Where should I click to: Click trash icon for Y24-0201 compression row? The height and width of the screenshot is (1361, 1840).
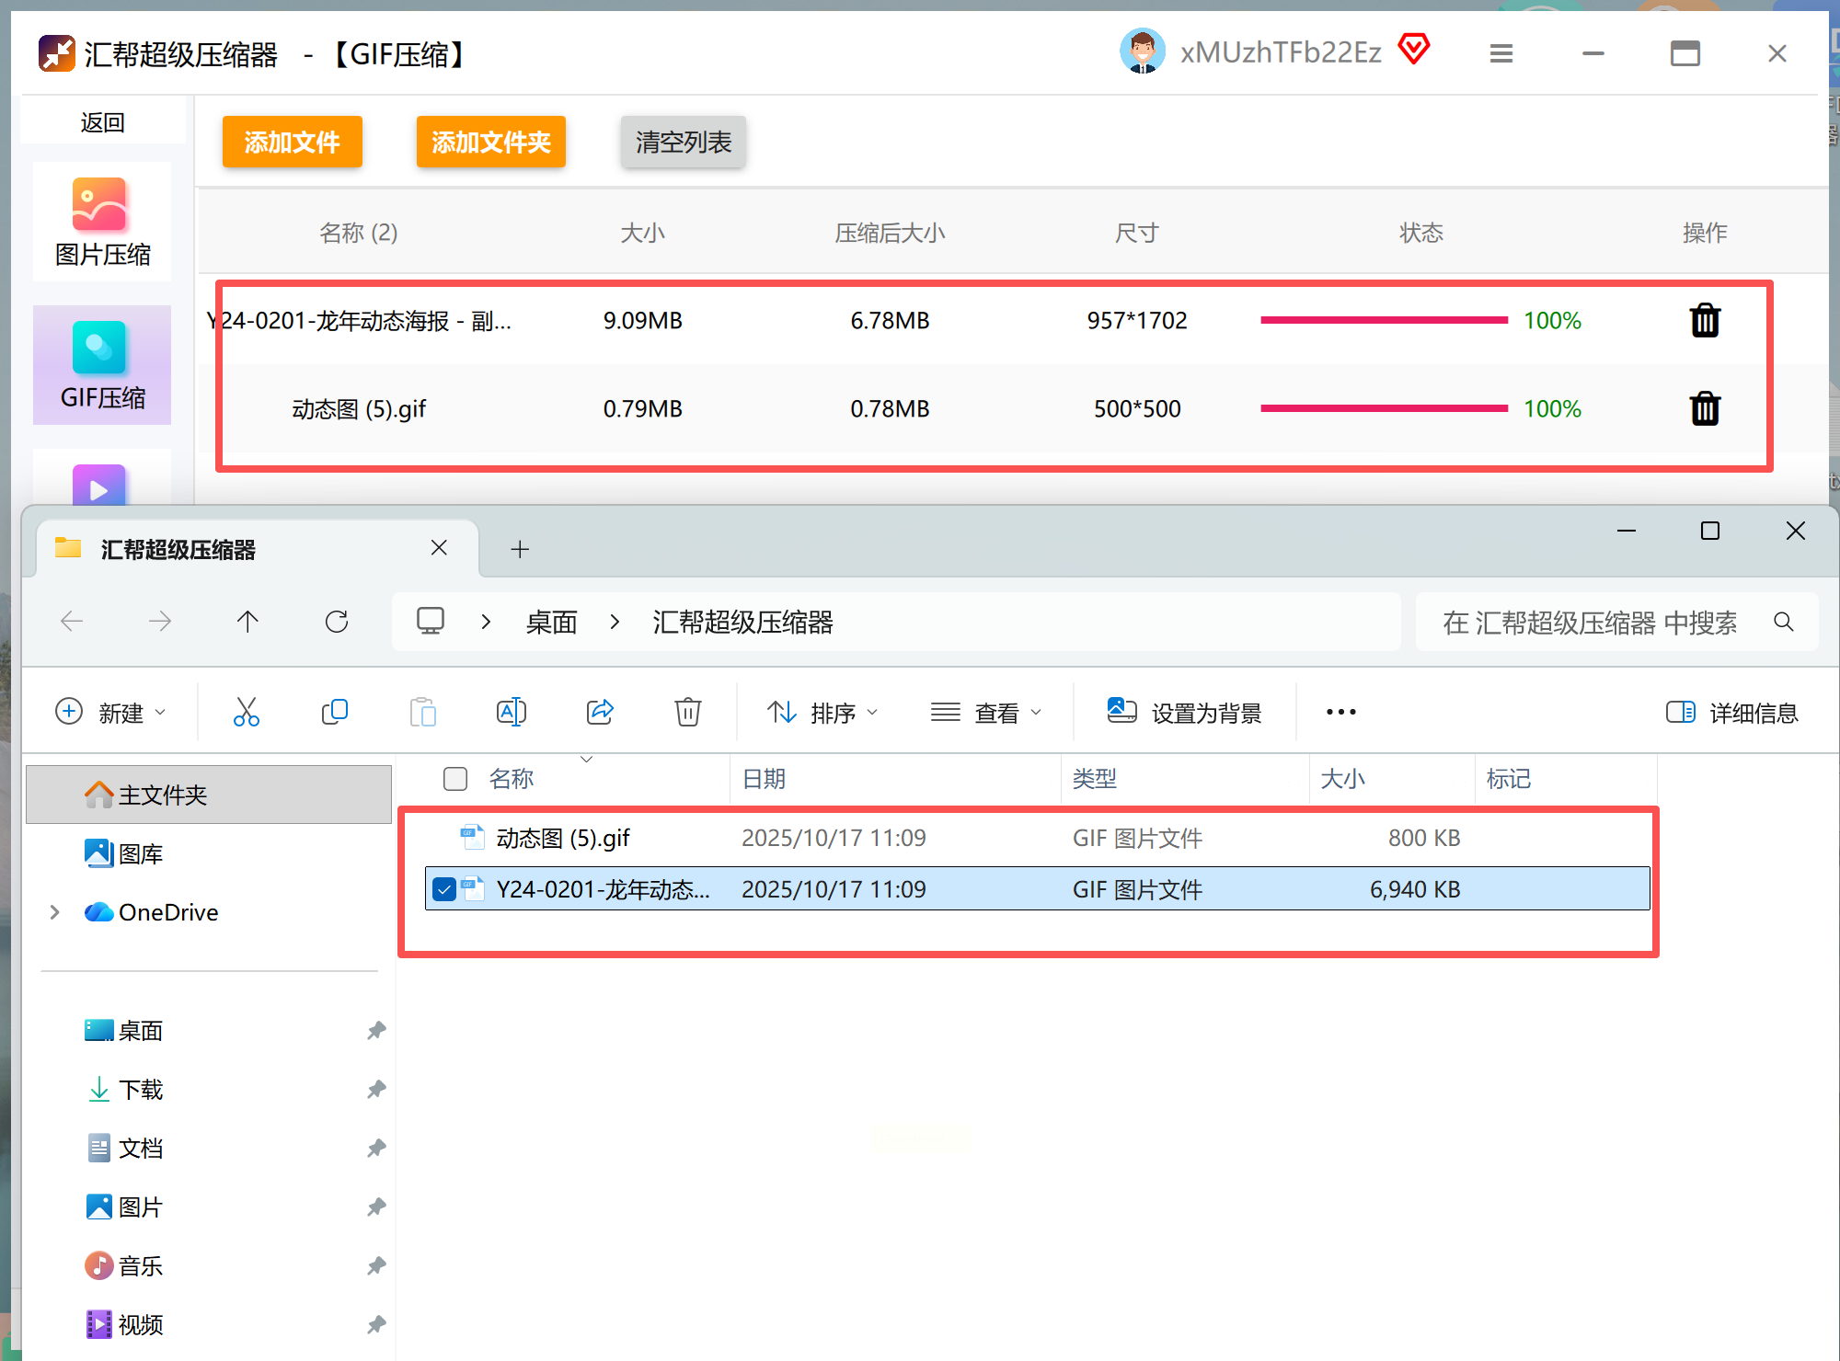coord(1705,320)
